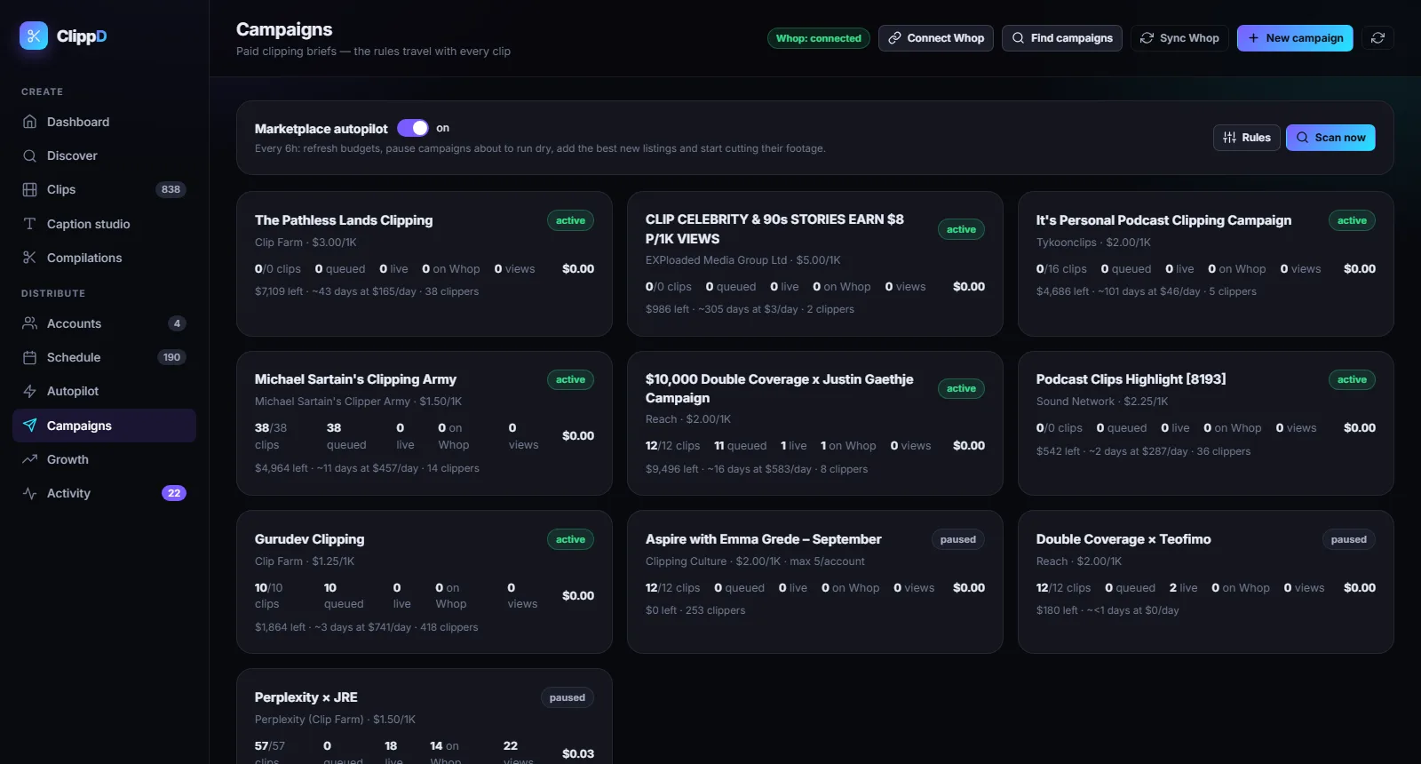Click the Sync Whop button
Viewport: 1421px width, 764px height.
click(x=1179, y=38)
